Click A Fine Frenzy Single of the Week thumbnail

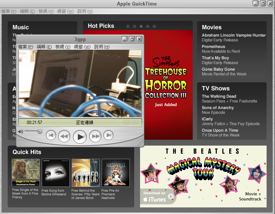(26, 173)
